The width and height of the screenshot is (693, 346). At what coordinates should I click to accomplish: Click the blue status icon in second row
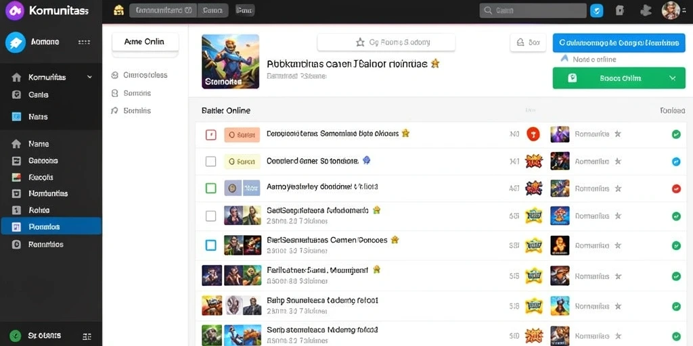click(676, 162)
